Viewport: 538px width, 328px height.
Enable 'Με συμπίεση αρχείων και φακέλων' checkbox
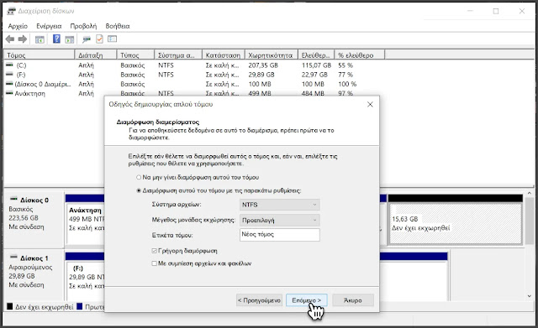click(x=154, y=263)
